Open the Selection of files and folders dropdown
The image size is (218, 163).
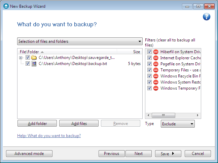[x=80, y=41]
